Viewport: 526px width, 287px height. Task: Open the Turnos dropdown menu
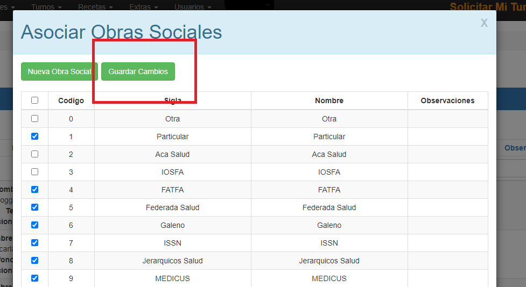pyautogui.click(x=46, y=7)
